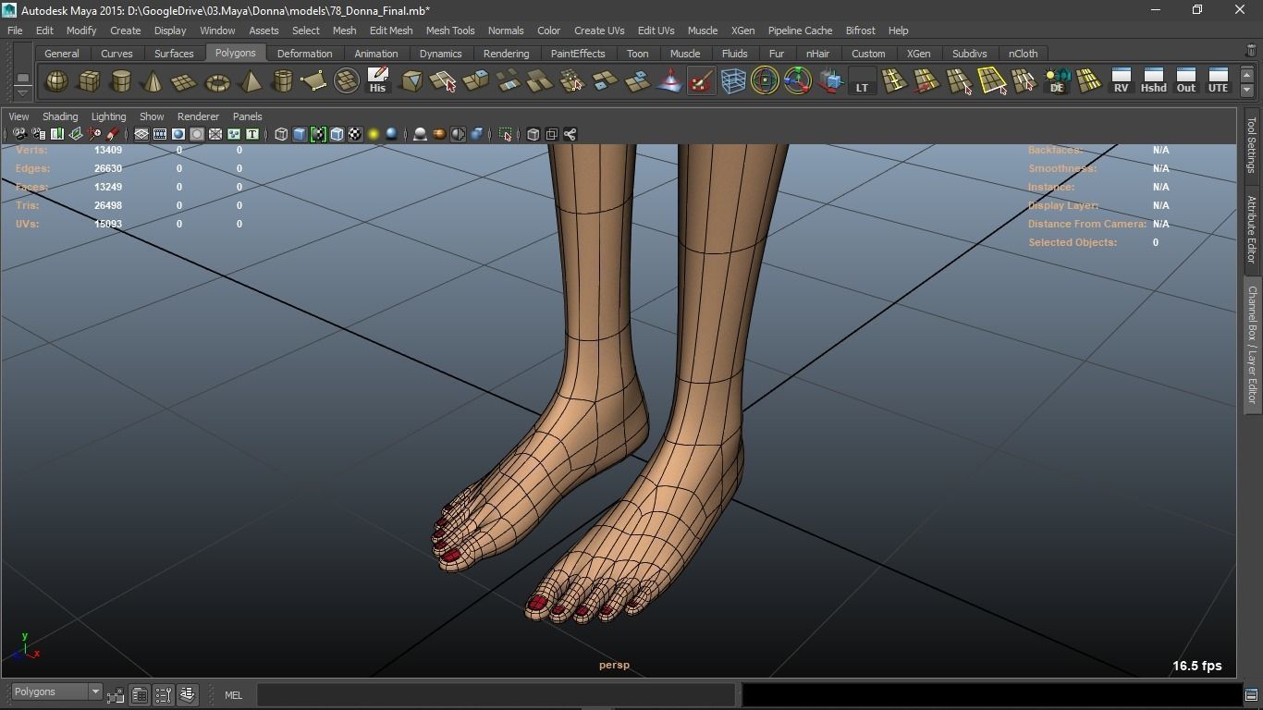Toggle shadows blue sphere icon
This screenshot has width=1263, height=710.
[x=391, y=134]
